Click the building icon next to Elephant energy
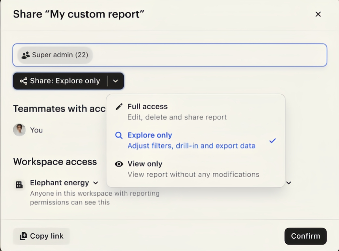Viewport: 339px width, 251px height. click(x=19, y=185)
